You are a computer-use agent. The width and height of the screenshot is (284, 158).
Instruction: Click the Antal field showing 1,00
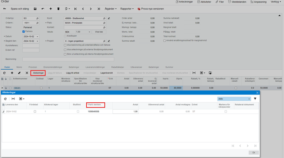click(x=125, y=111)
